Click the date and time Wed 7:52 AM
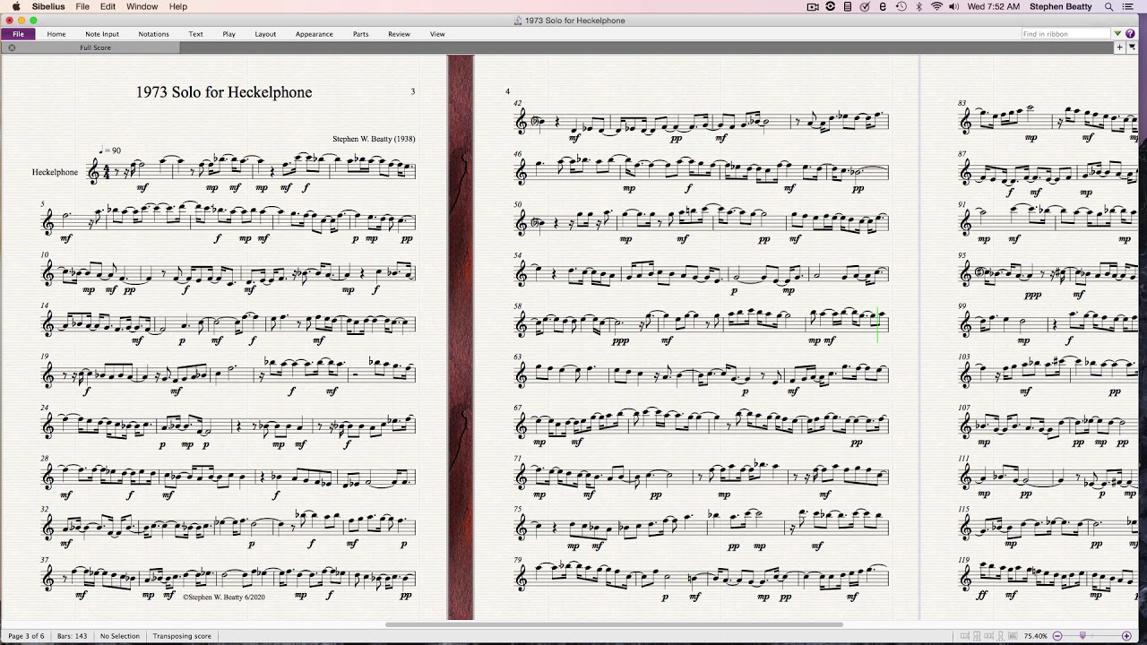This screenshot has height=645, width=1147. 994,6
